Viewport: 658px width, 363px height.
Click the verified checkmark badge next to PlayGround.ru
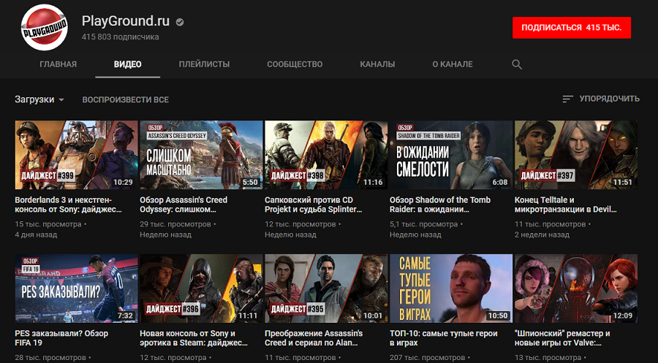(x=180, y=22)
